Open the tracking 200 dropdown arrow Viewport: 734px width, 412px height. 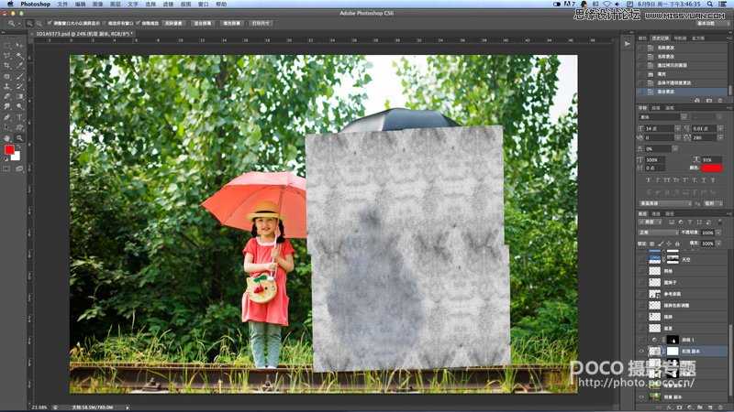click(720, 138)
